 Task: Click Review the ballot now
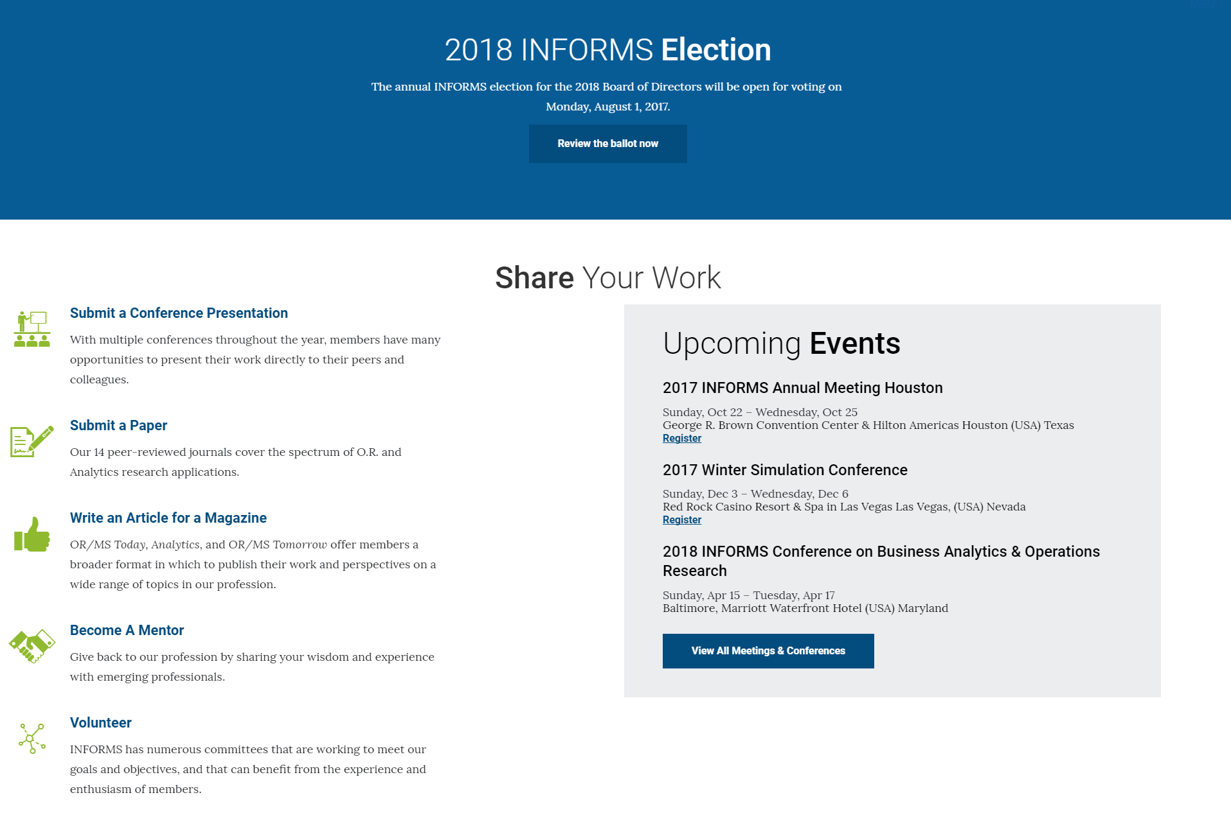(607, 143)
